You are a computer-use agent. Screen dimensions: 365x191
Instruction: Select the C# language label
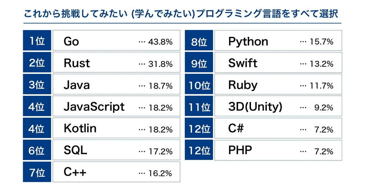tap(235, 129)
